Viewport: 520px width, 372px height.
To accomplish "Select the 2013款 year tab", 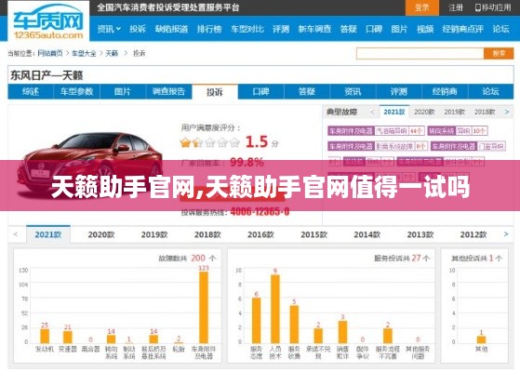I will point(420,234).
